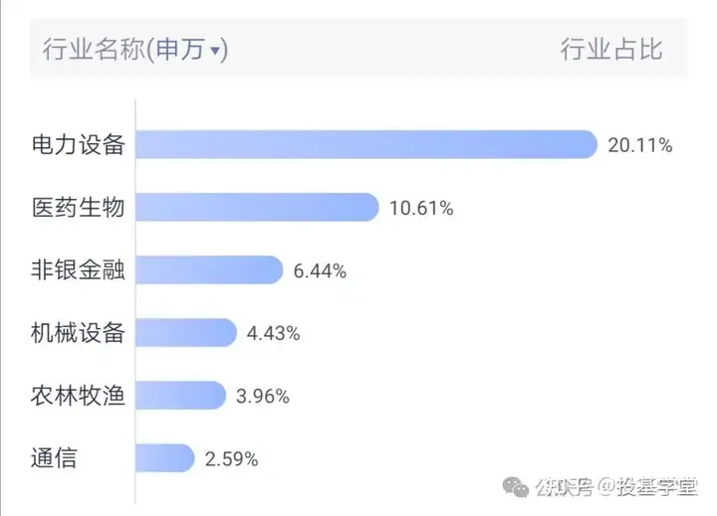Screen dimensions: 717x516
Task: Click the WeChat logo icon in watermark
Action: tap(516, 487)
